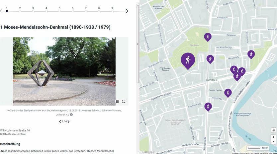Open the photo in fullscreen mode
This screenshot has width=277, height=154.
(124, 101)
